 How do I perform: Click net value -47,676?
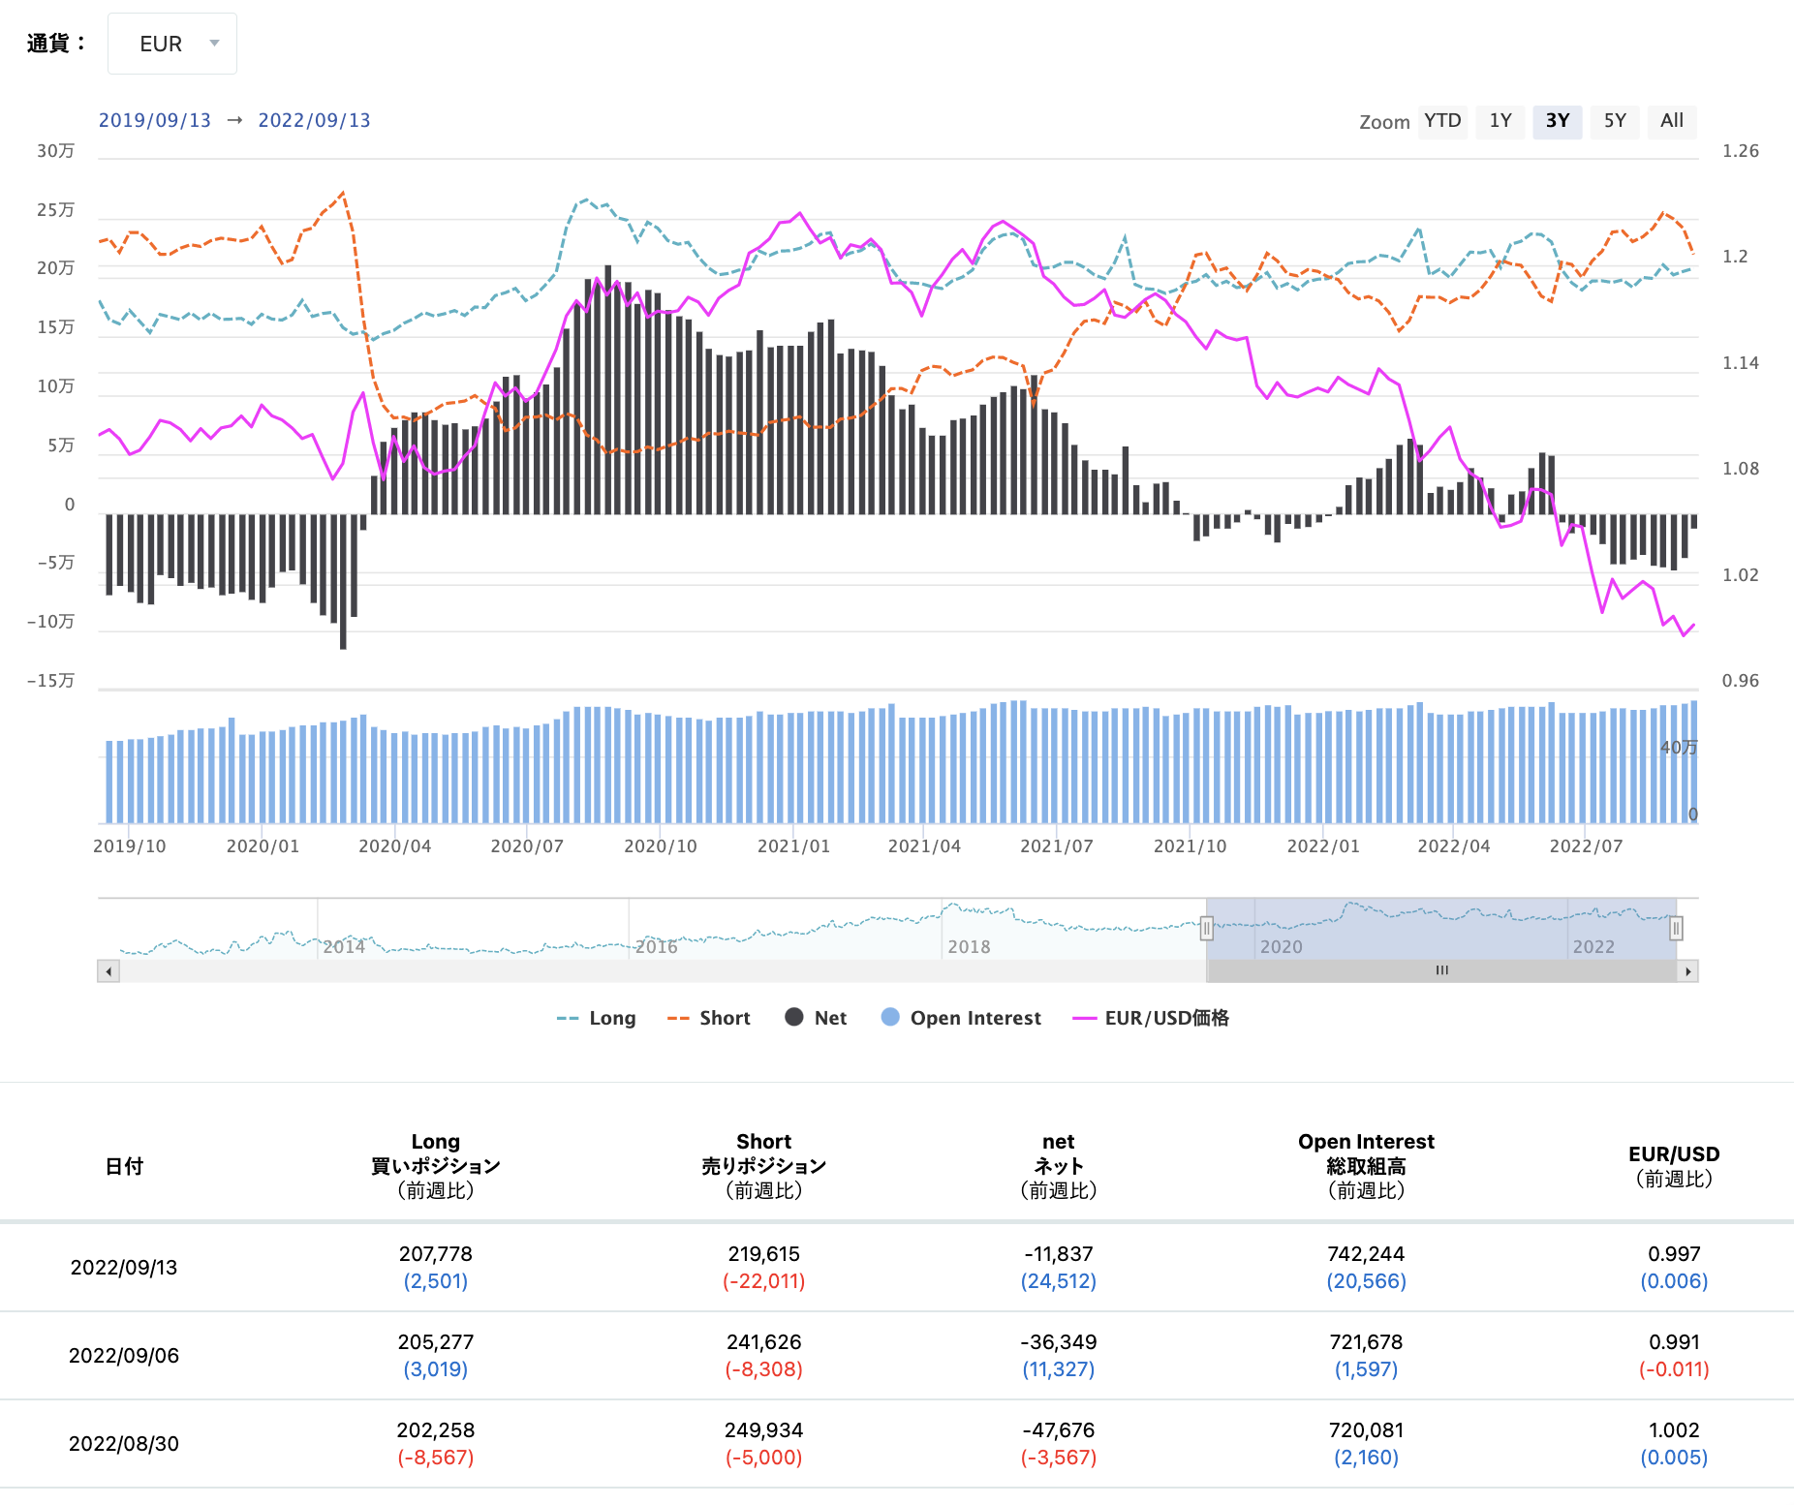pyautogui.click(x=1059, y=1430)
